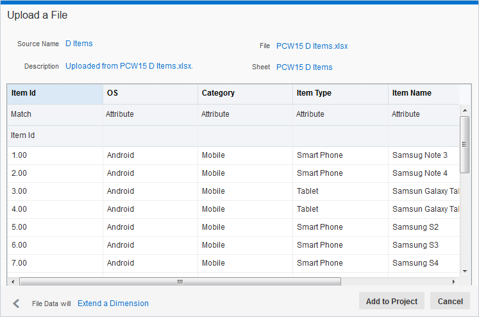Click Samsug Note 3 item name cell

(424, 155)
